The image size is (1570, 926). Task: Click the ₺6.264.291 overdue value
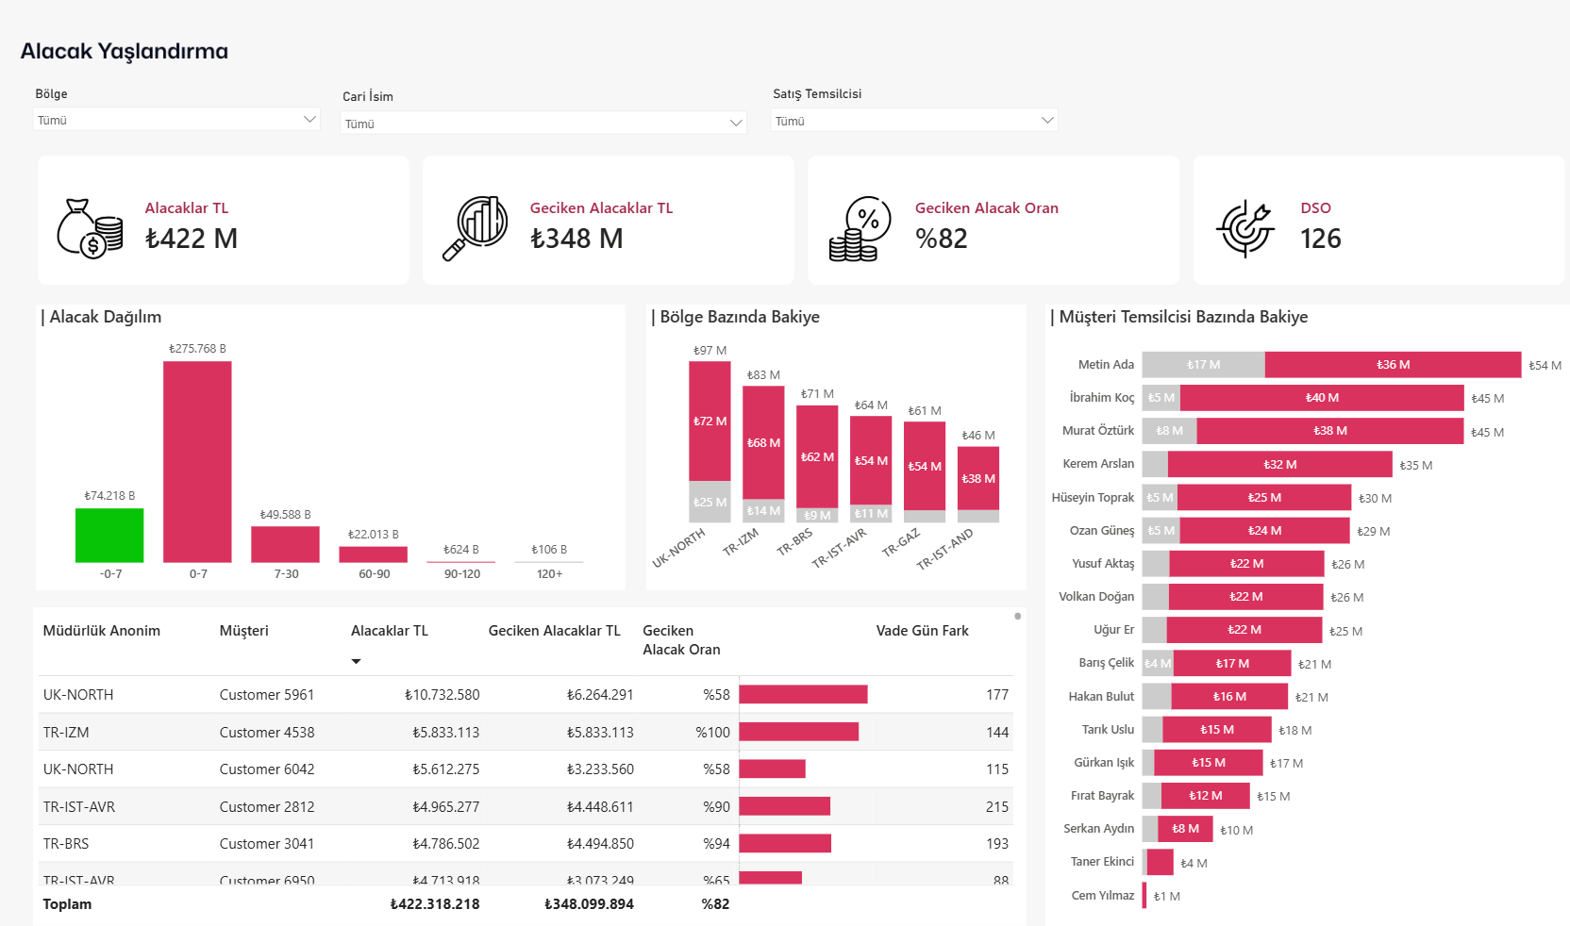click(x=600, y=695)
